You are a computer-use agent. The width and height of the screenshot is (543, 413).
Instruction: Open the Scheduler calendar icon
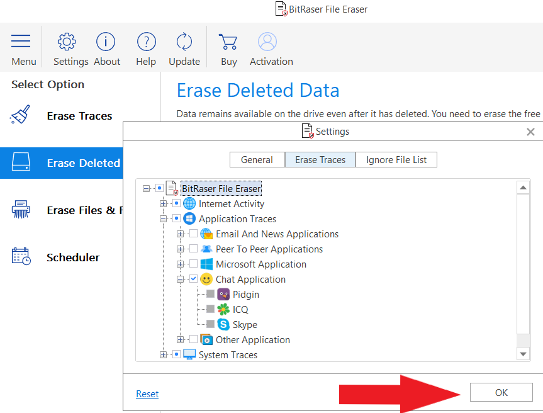point(21,256)
